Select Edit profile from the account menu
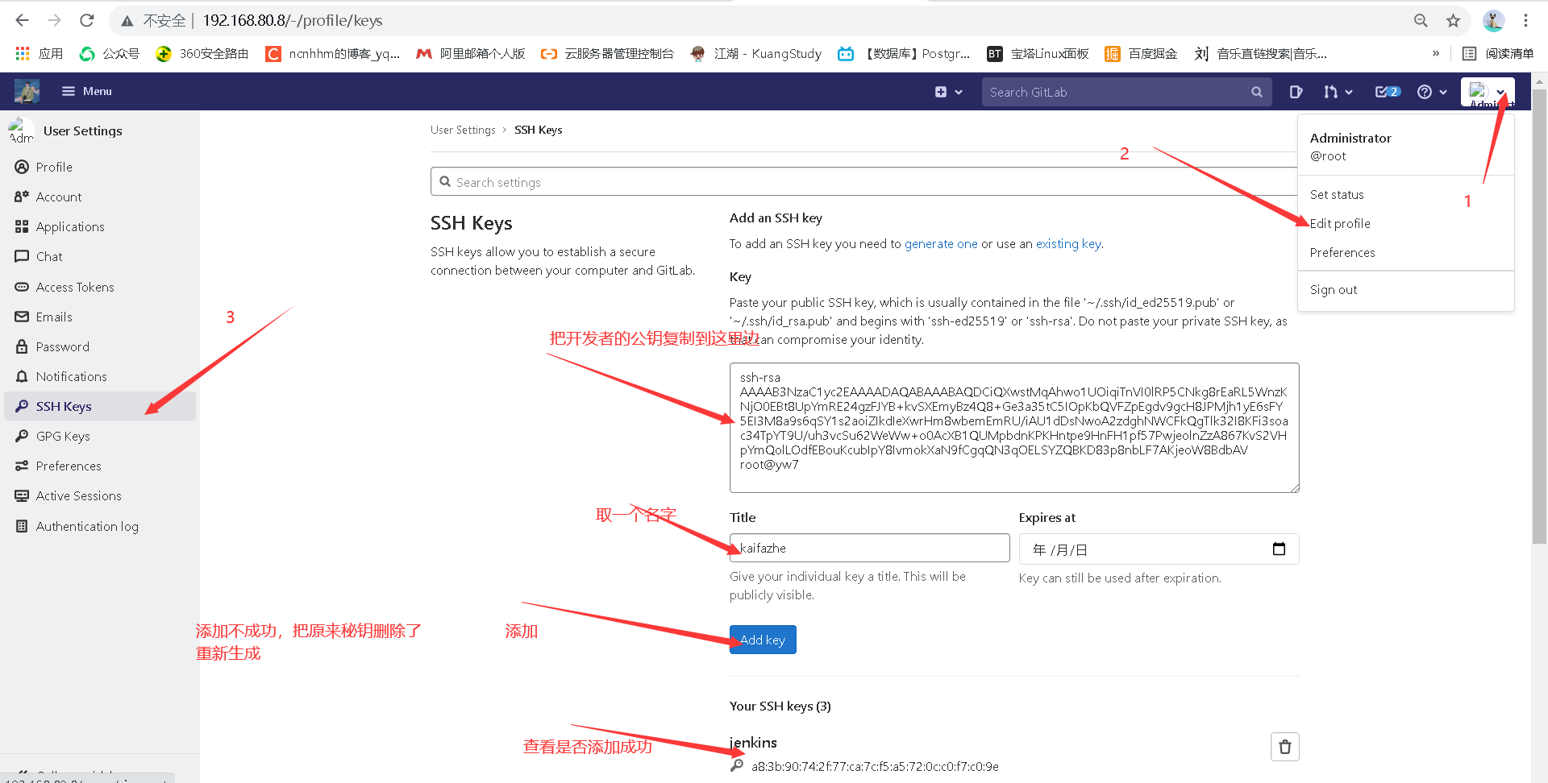Screen dimensions: 1548x783 [x=1339, y=223]
